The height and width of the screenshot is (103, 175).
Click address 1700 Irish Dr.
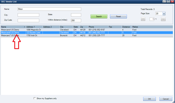(x=32, y=35)
